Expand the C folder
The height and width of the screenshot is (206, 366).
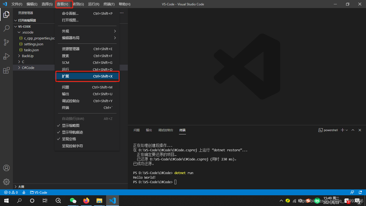point(19,62)
